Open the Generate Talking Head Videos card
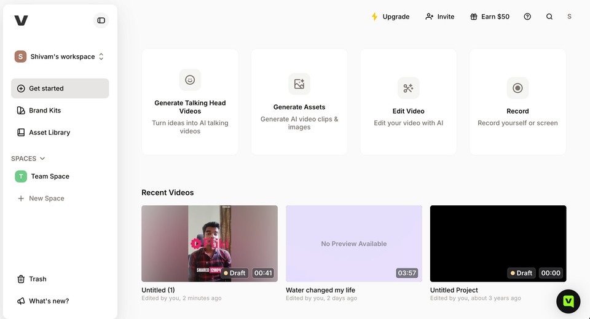 pos(190,102)
